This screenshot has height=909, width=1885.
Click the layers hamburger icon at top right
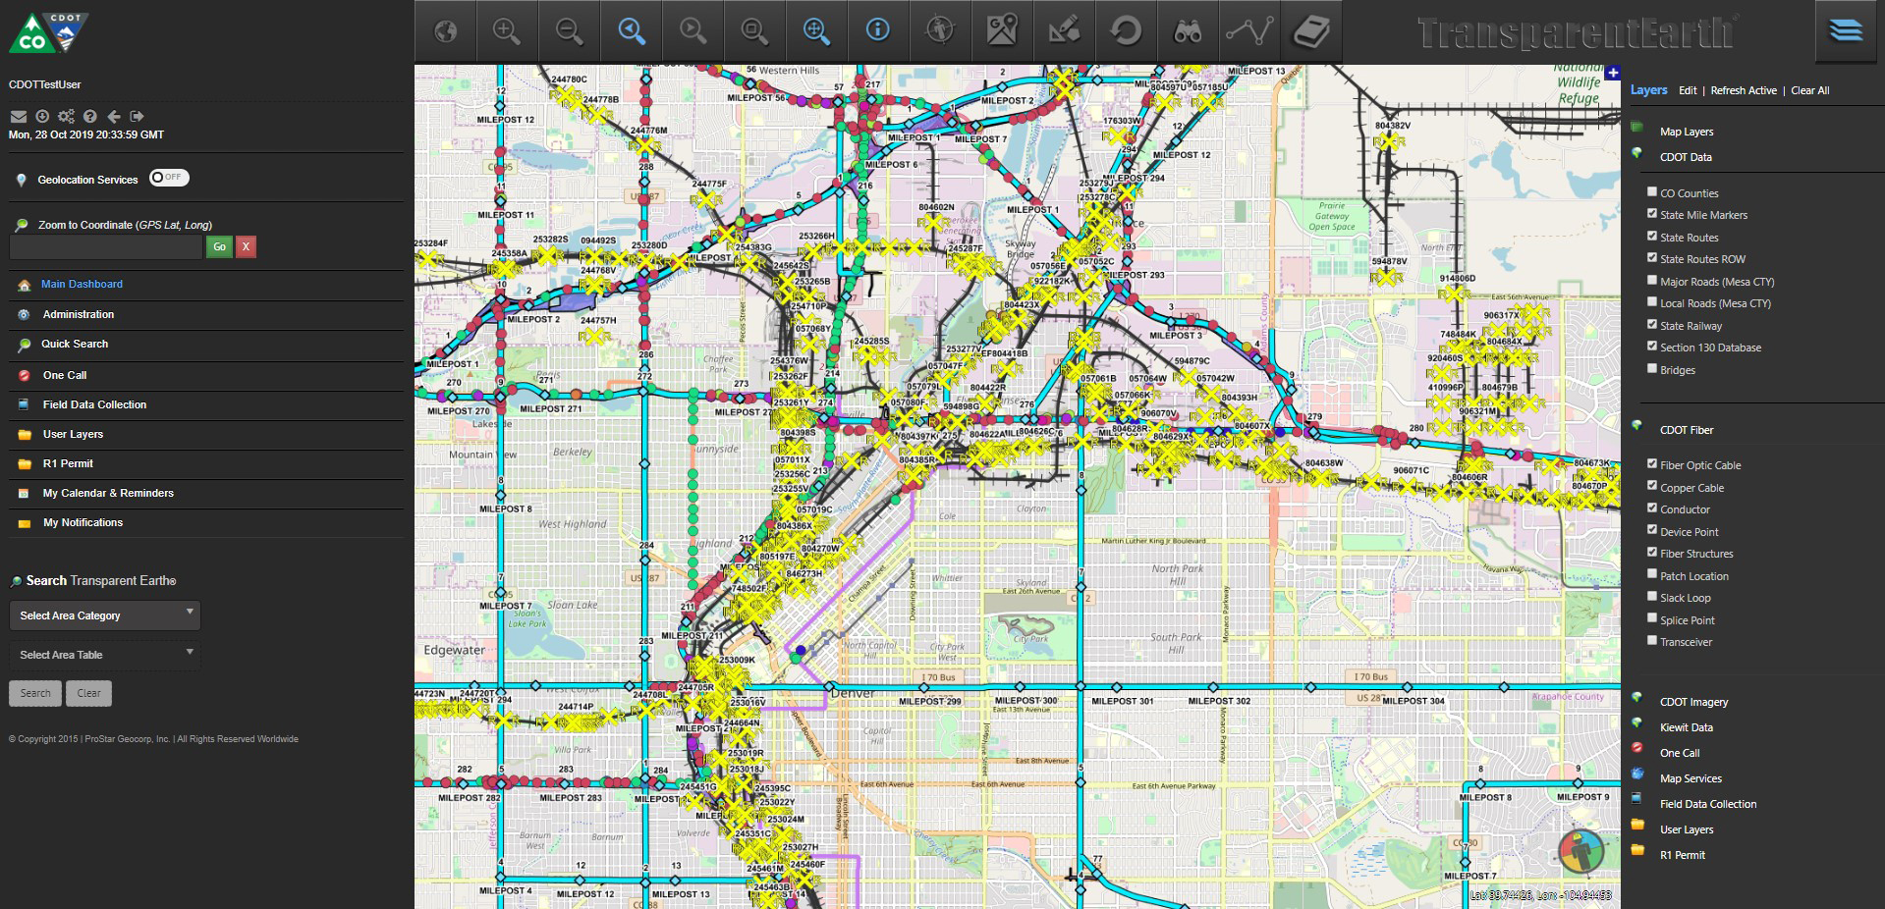1845,30
